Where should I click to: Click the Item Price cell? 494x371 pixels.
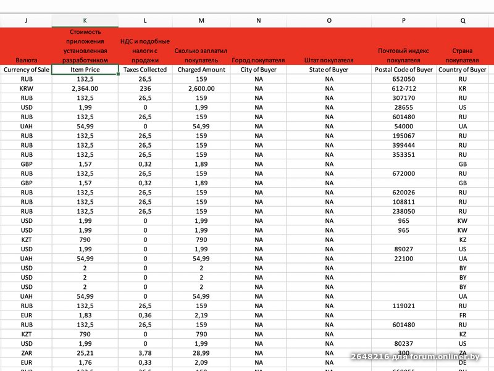(85, 70)
